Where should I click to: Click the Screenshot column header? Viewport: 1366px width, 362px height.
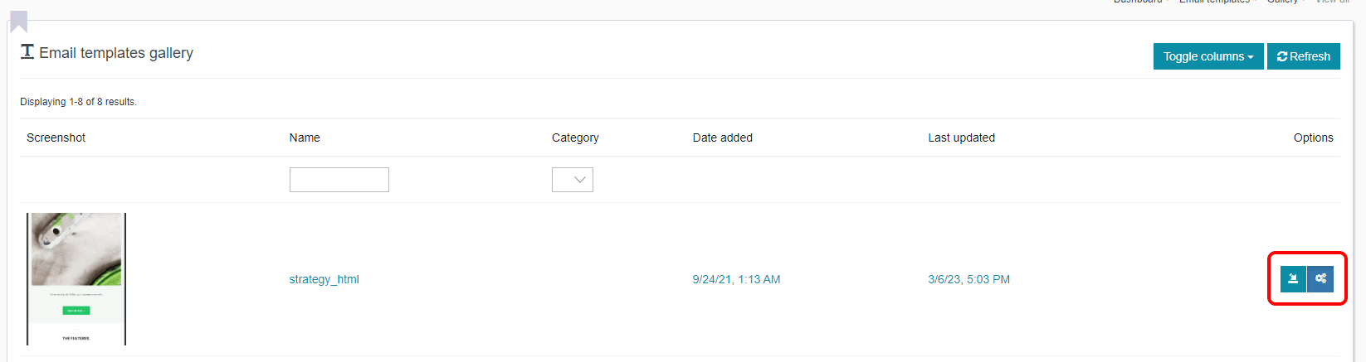pyautogui.click(x=56, y=138)
